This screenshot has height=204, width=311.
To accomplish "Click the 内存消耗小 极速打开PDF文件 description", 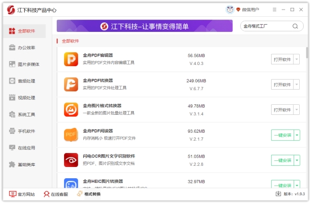I will 109,138.
